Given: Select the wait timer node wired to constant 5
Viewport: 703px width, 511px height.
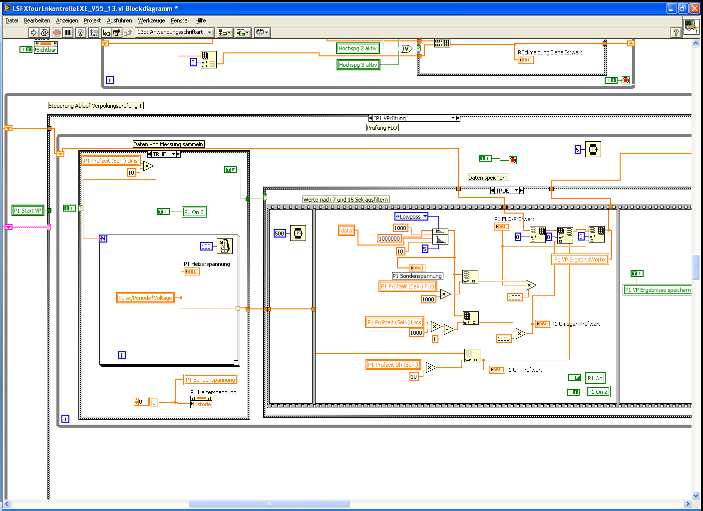Looking at the screenshot, I should point(593,149).
